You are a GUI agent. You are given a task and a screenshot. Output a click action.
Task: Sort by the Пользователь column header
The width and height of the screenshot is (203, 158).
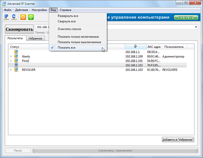[174, 47]
